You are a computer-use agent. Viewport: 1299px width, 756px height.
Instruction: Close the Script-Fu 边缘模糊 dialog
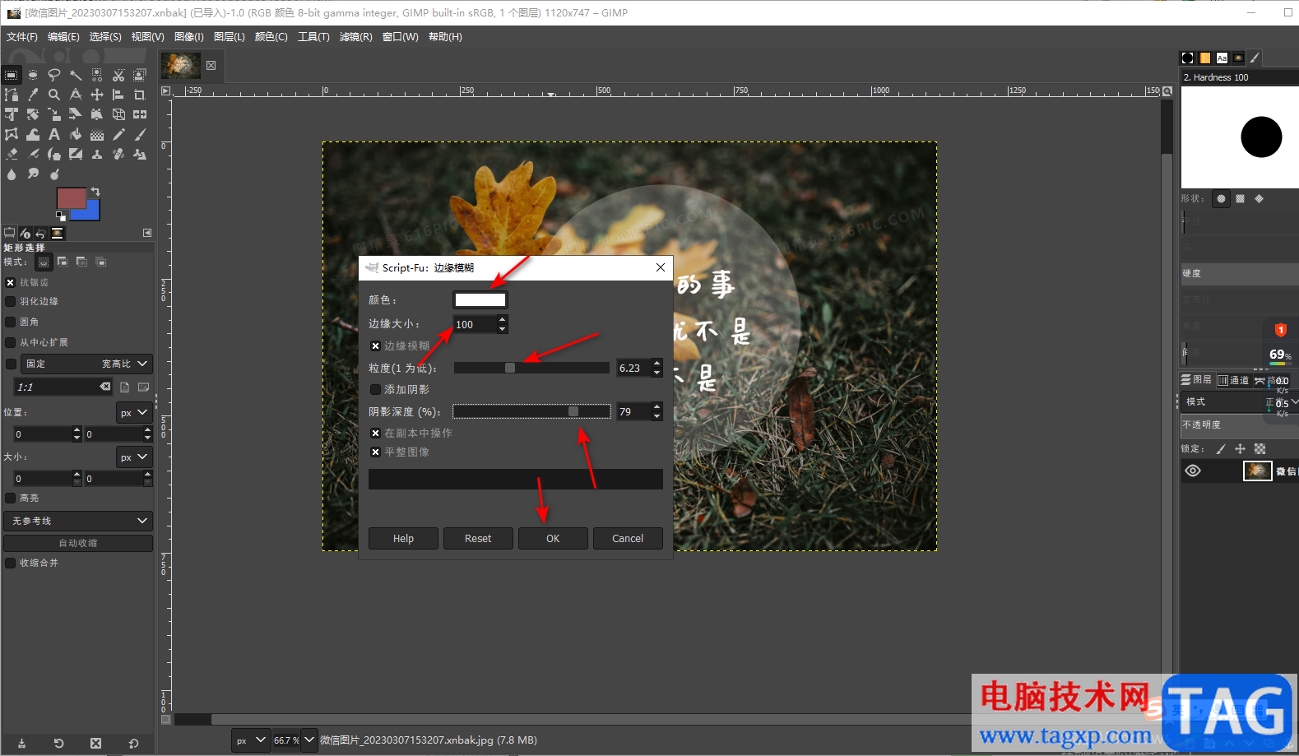661,267
